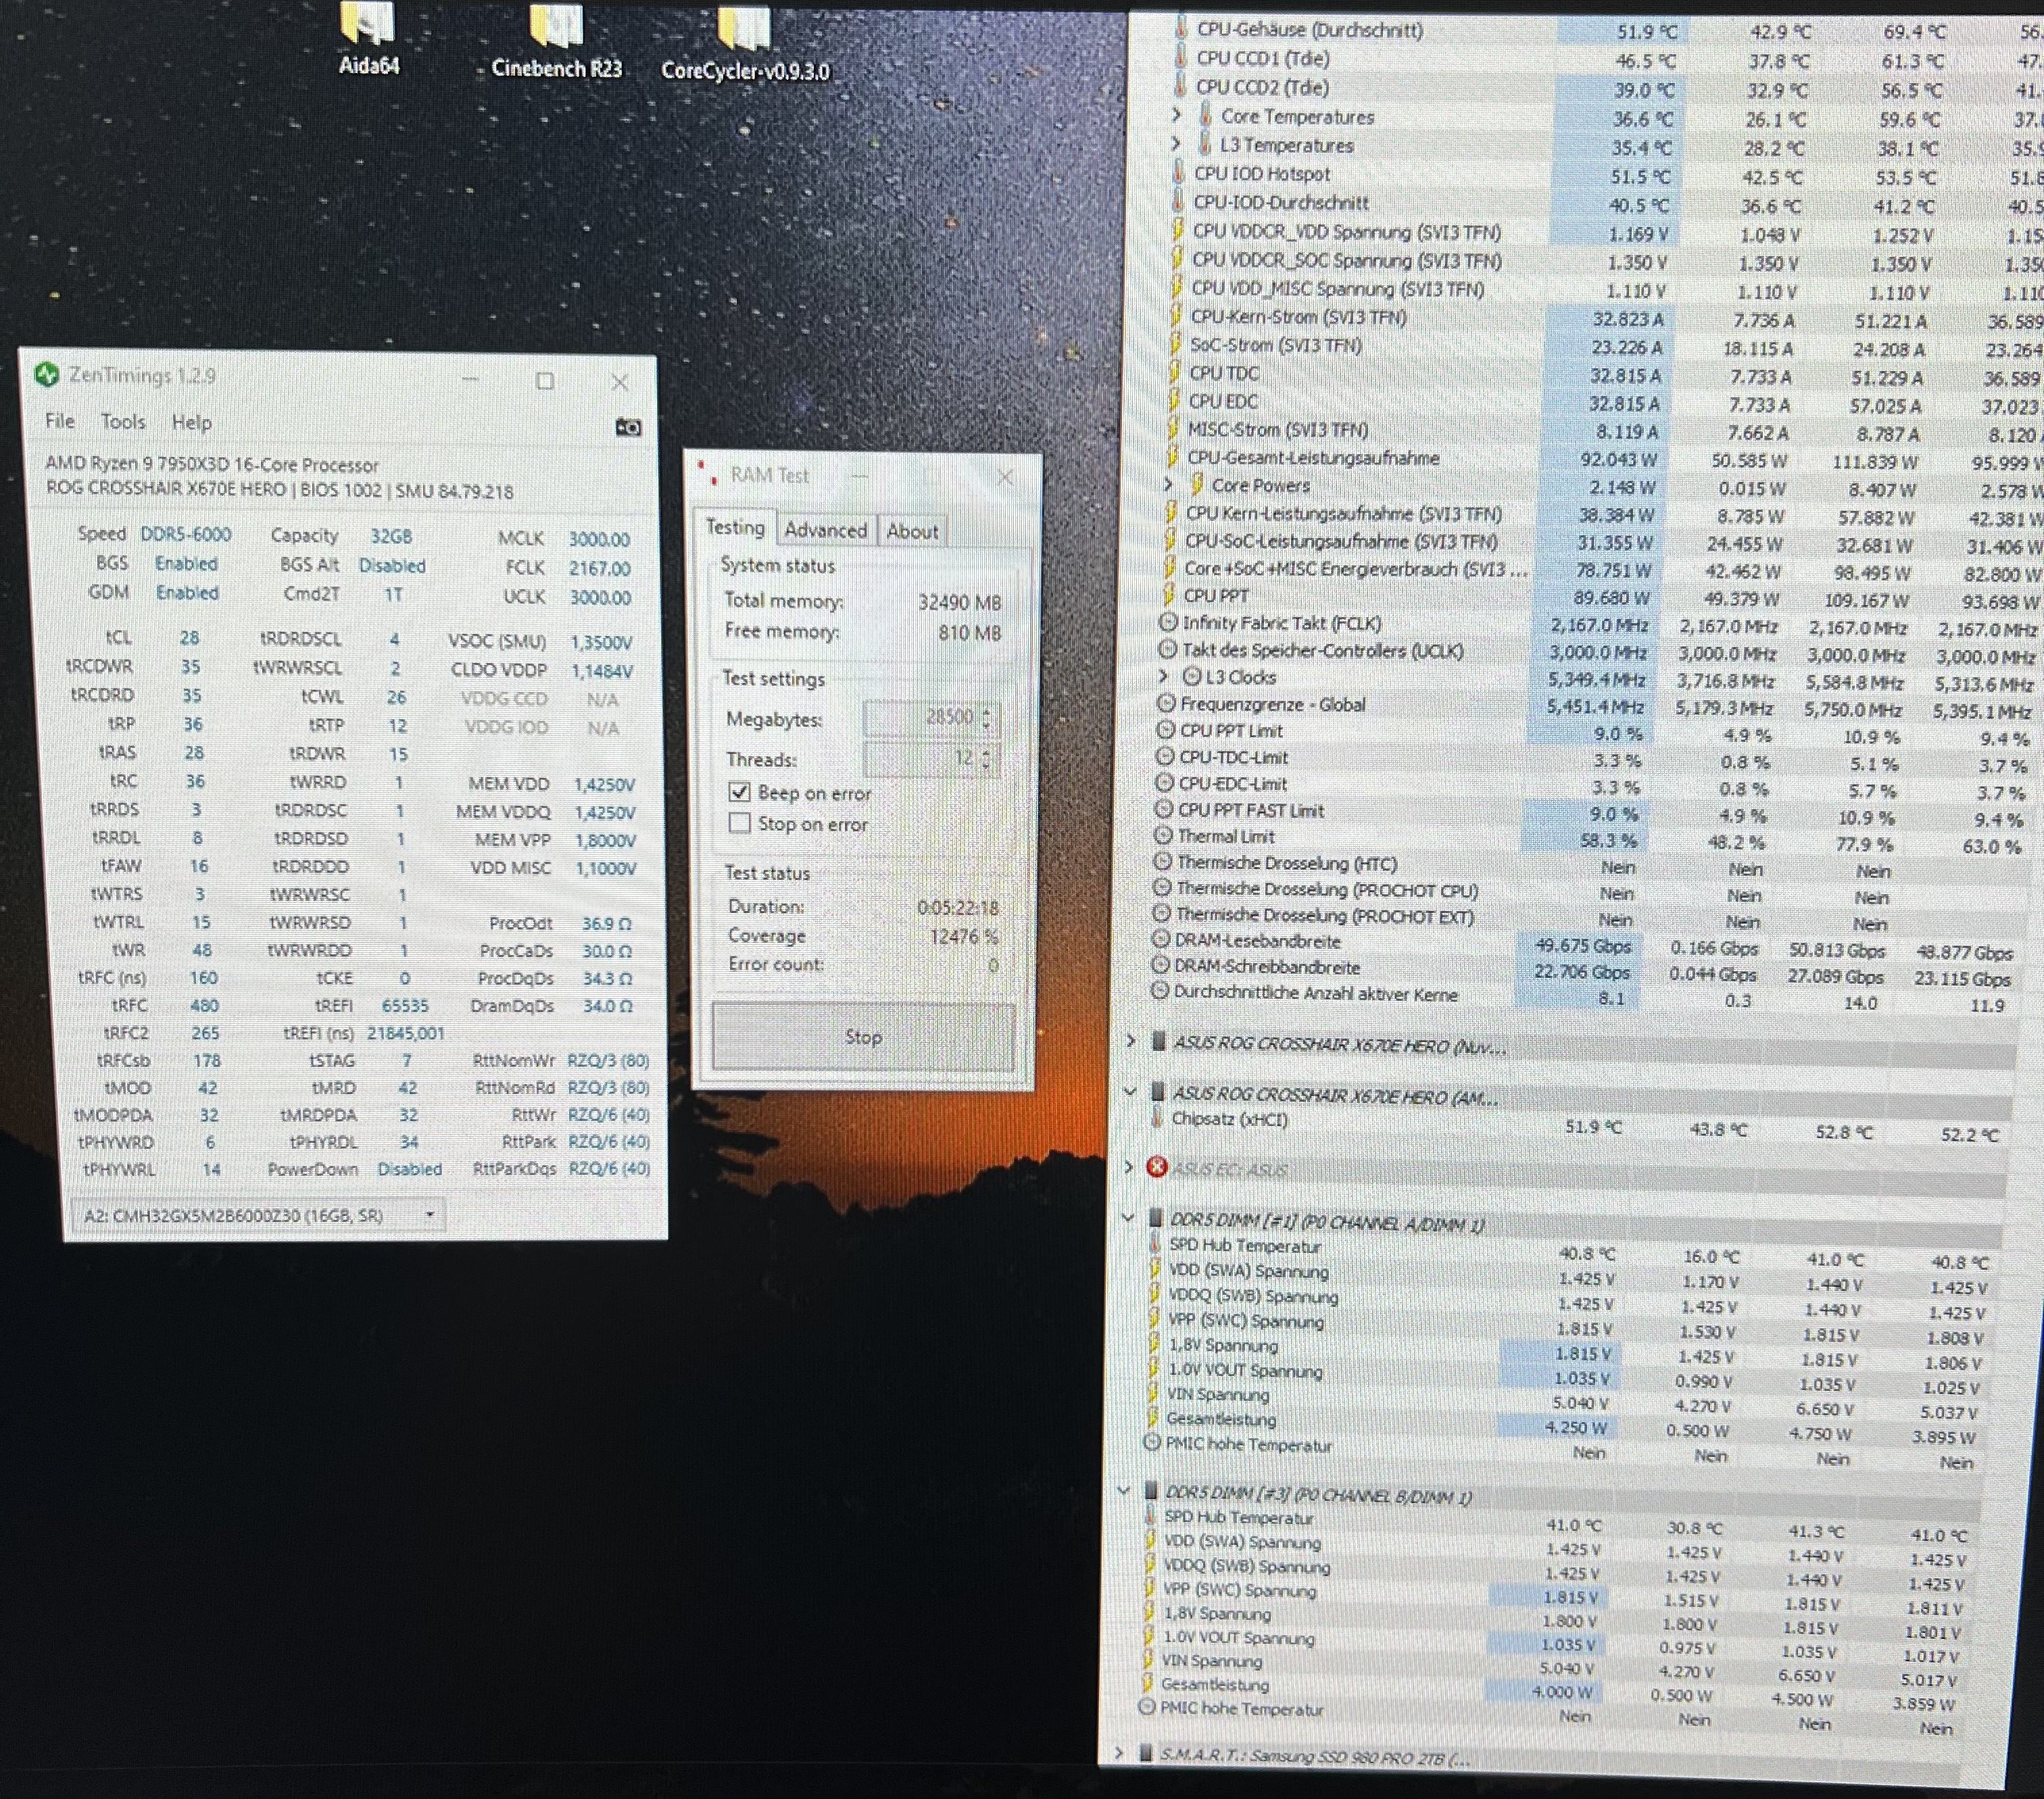
Task: Open the A2 memory module dropdown
Action: (x=430, y=1215)
